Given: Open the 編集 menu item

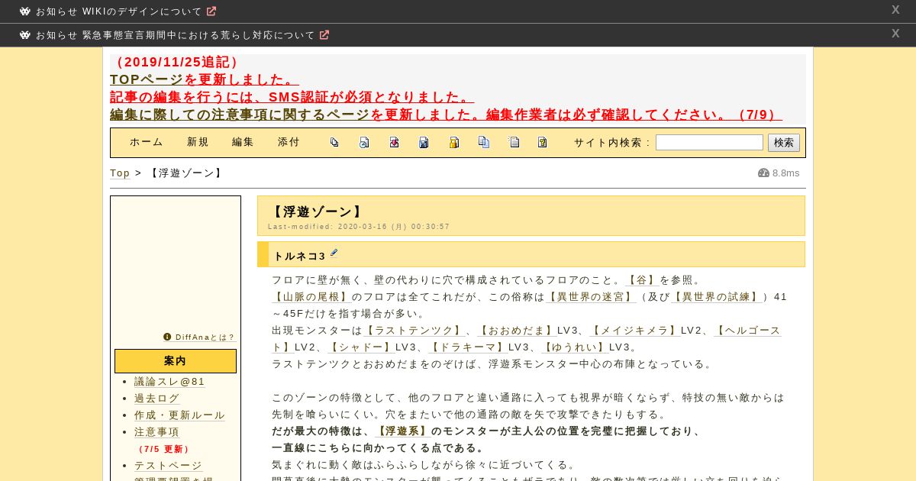Looking at the screenshot, I should pos(244,142).
